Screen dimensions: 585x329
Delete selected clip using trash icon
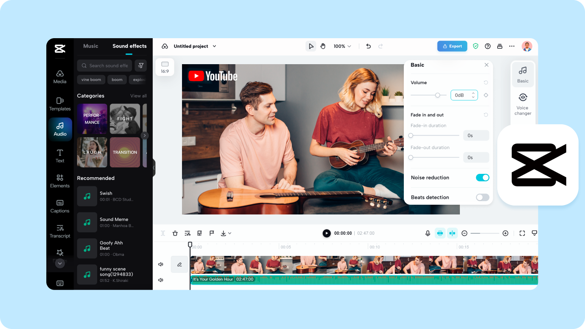[175, 233]
